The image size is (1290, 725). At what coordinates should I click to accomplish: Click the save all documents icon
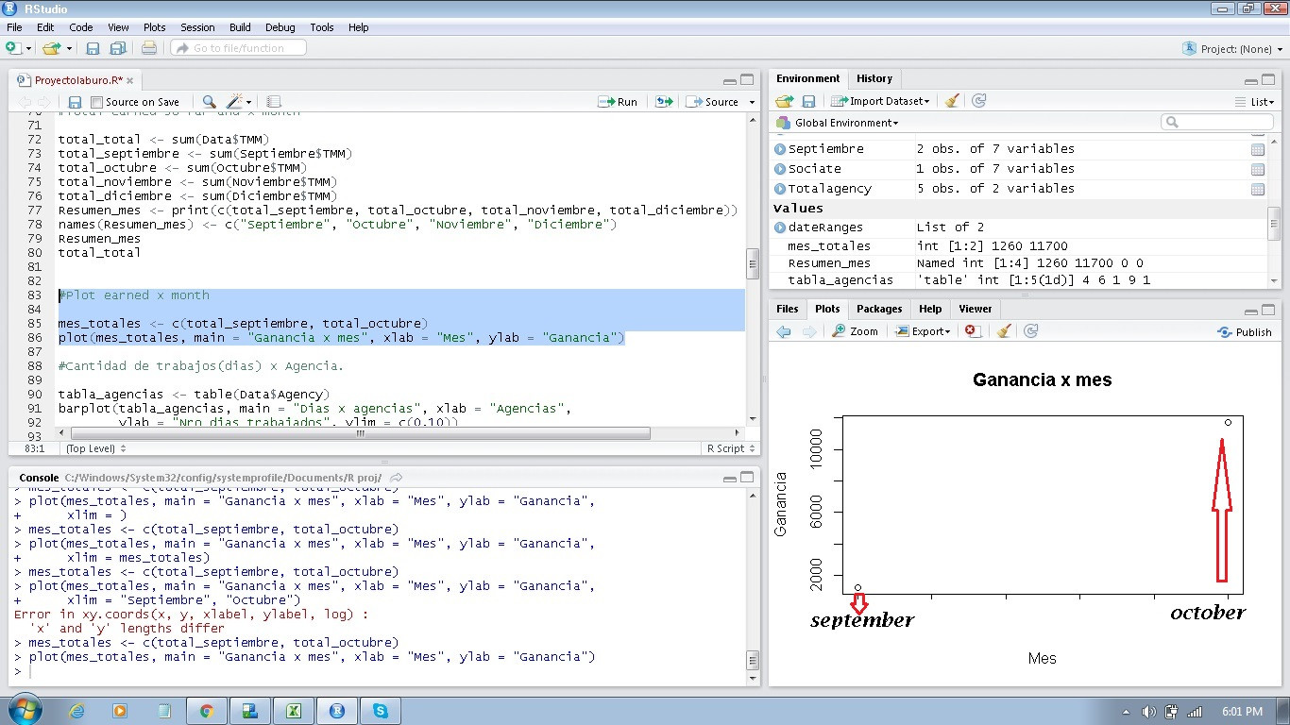tap(118, 48)
